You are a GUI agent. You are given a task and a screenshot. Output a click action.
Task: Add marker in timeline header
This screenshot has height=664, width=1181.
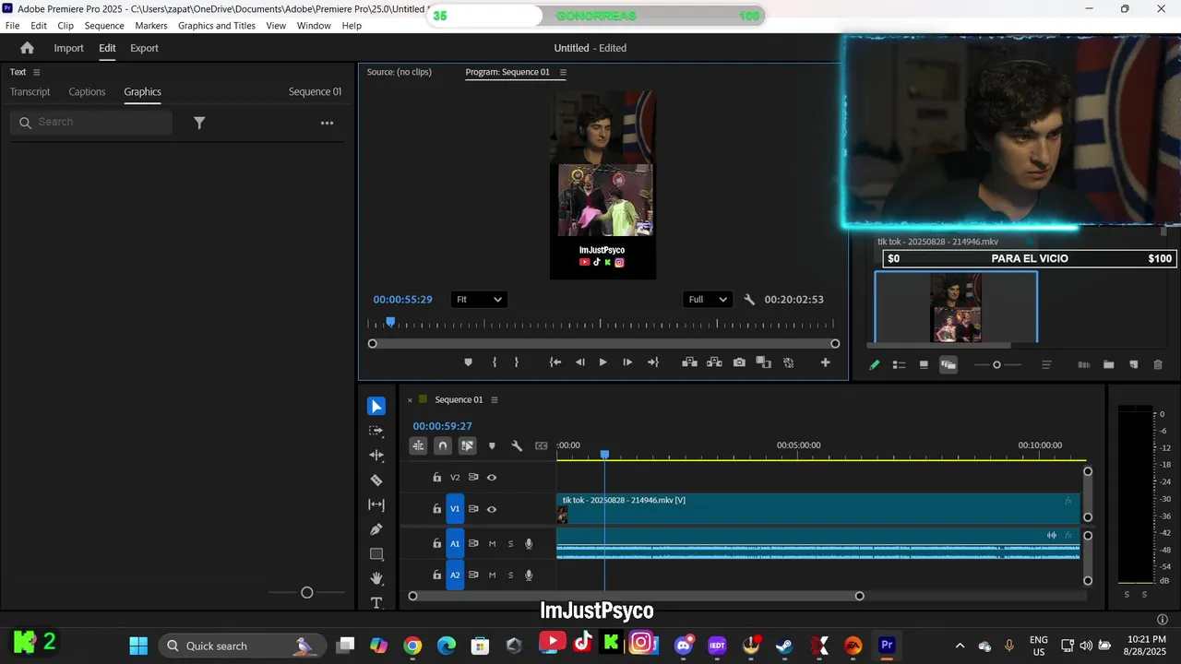tap(492, 445)
